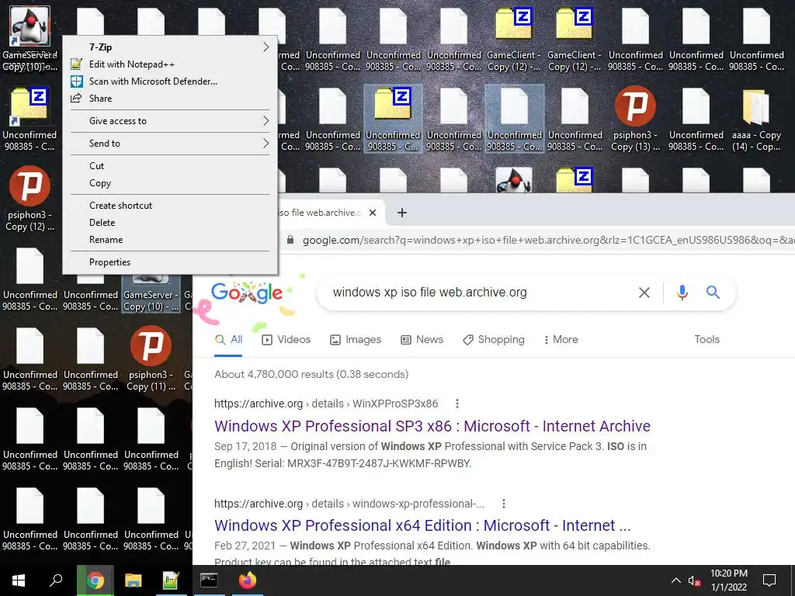Select Rename in the context menu
Screen dimensions: 795x596
[x=170, y=240]
